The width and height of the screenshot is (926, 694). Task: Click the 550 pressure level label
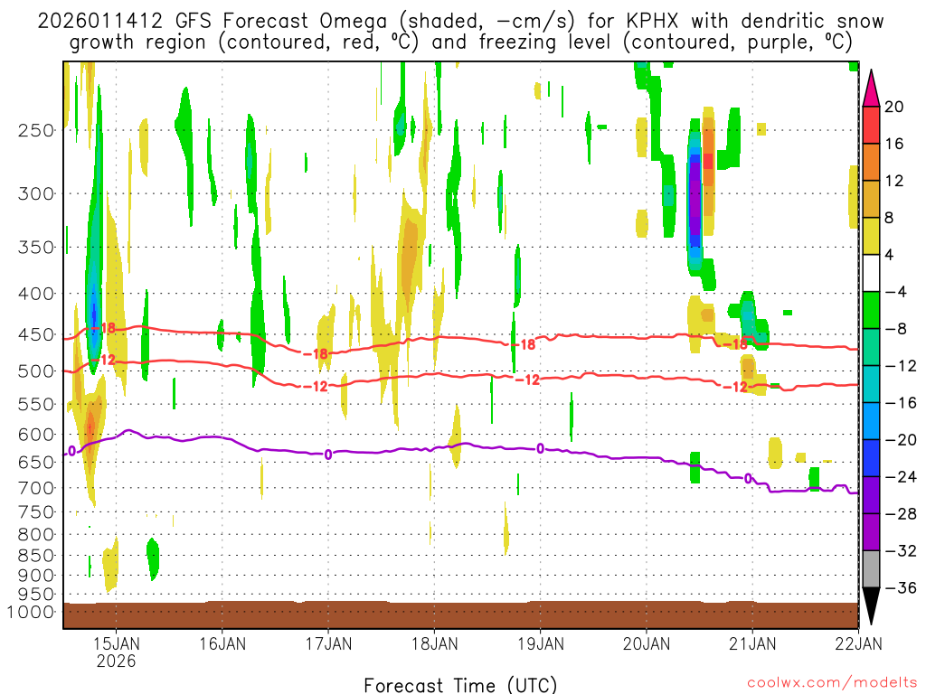click(x=35, y=404)
